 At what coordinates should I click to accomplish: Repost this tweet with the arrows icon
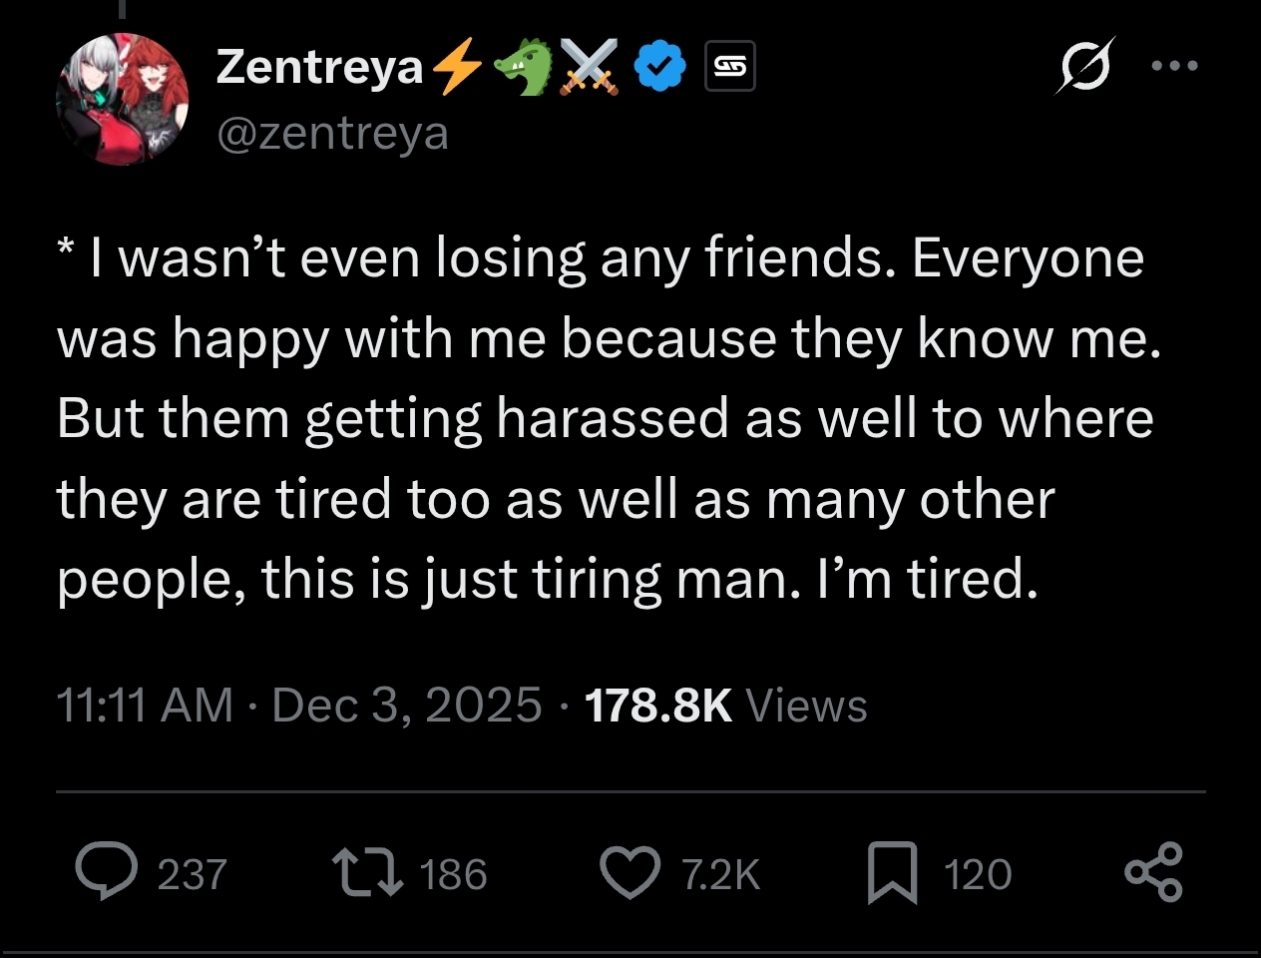point(367,873)
